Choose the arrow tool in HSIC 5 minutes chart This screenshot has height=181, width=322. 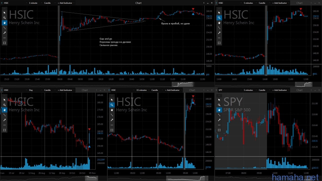click(219, 33)
